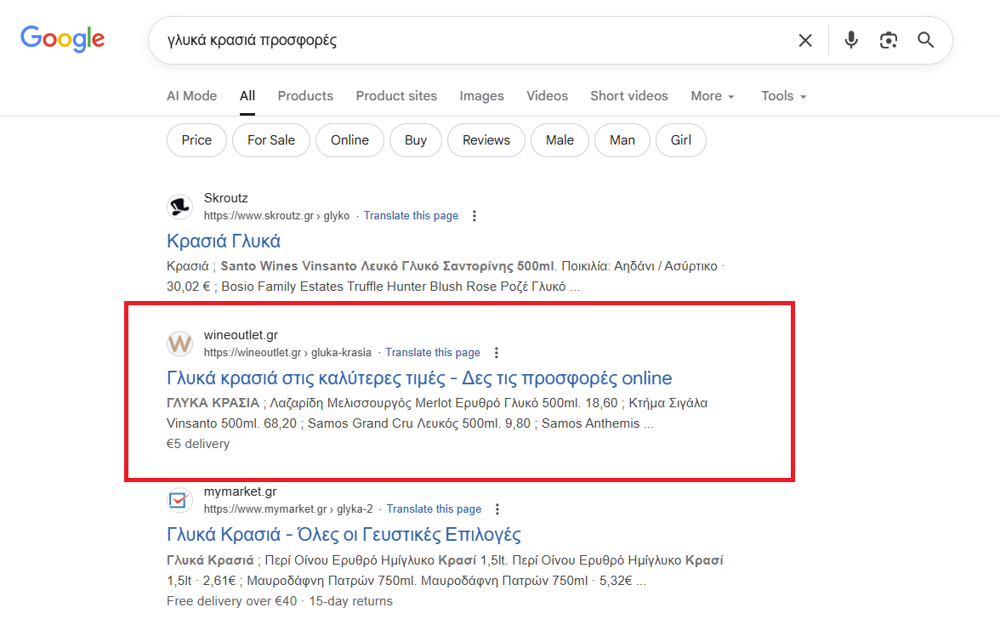Translate the mymarket.gr result page
This screenshot has width=1000, height=619.
point(434,509)
